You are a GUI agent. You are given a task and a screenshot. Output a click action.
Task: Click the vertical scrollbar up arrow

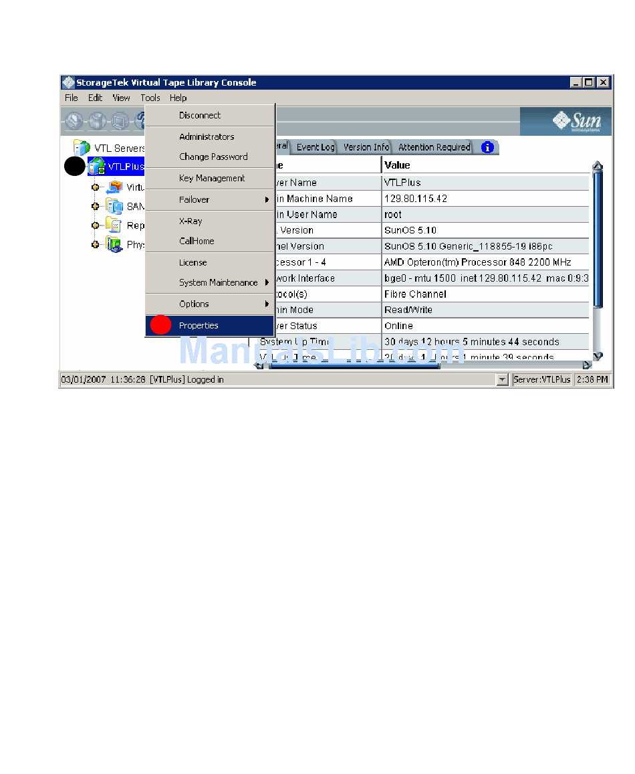[598, 166]
